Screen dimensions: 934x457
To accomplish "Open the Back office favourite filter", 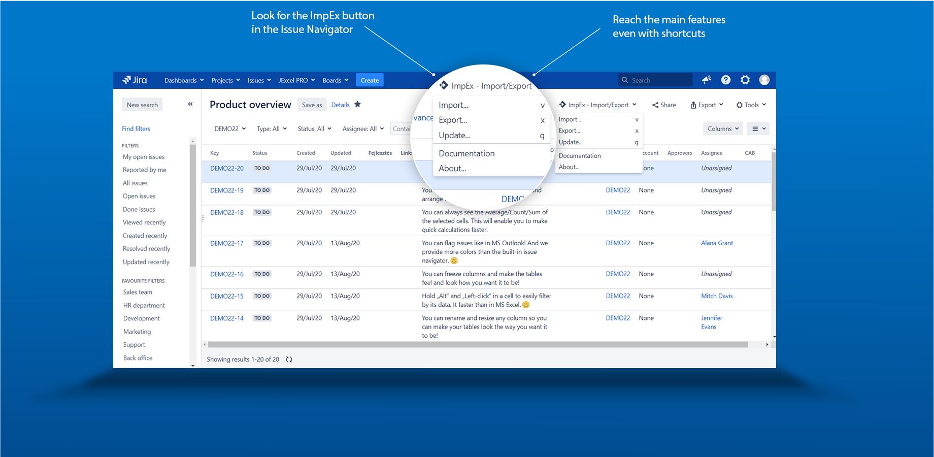I will tap(138, 358).
